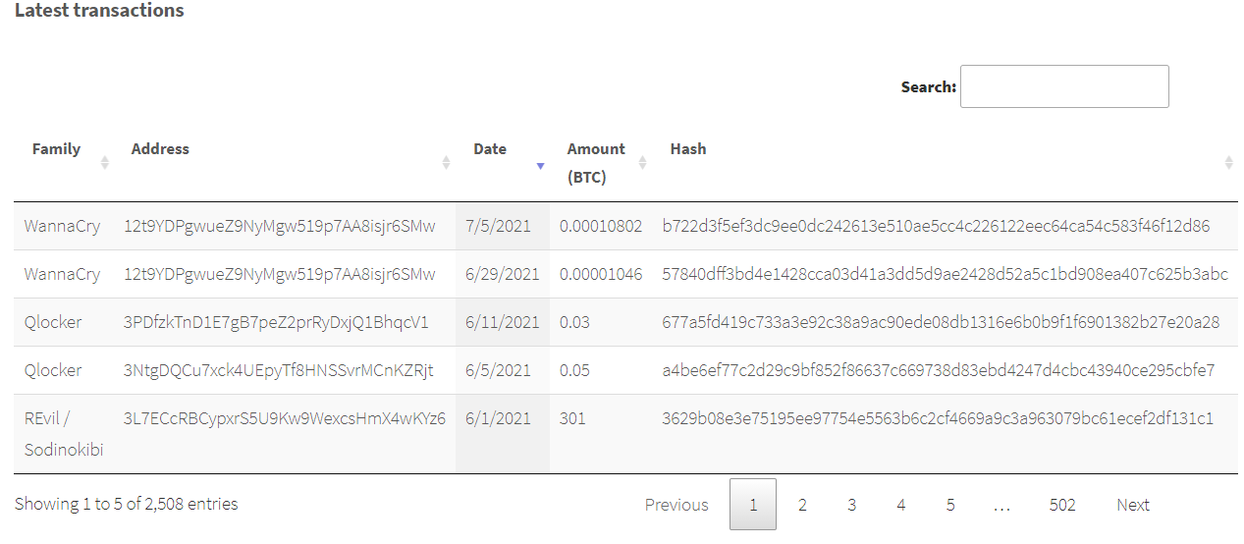Click the date 6/1/2021
The image size is (1244, 544).
click(x=498, y=418)
